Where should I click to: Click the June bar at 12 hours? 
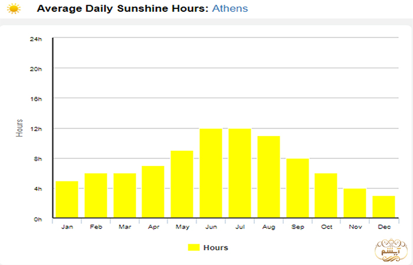click(211, 173)
